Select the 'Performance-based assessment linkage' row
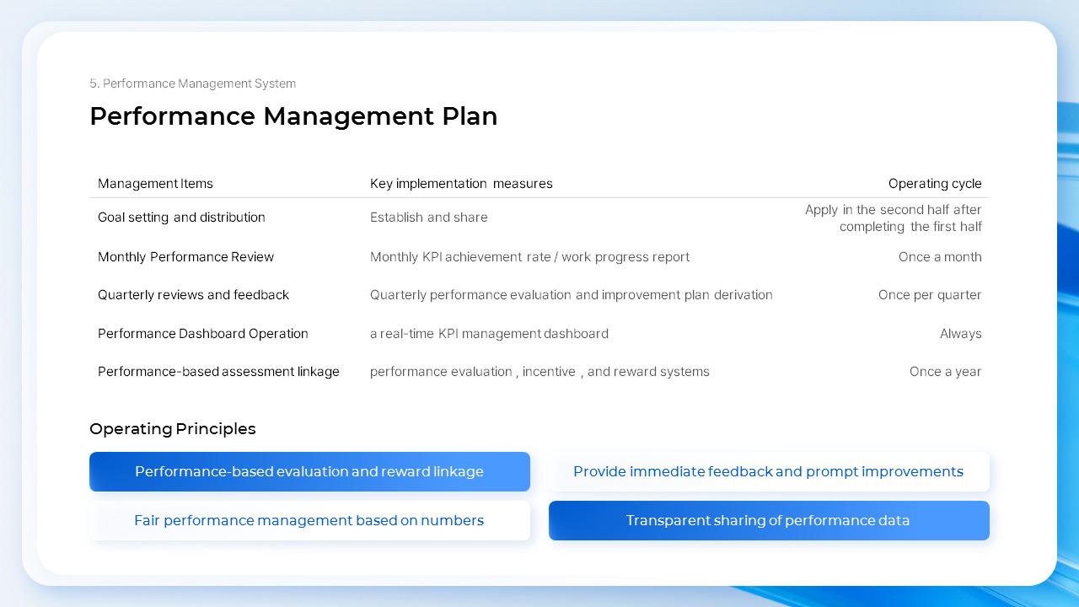The width and height of the screenshot is (1079, 607). click(218, 371)
